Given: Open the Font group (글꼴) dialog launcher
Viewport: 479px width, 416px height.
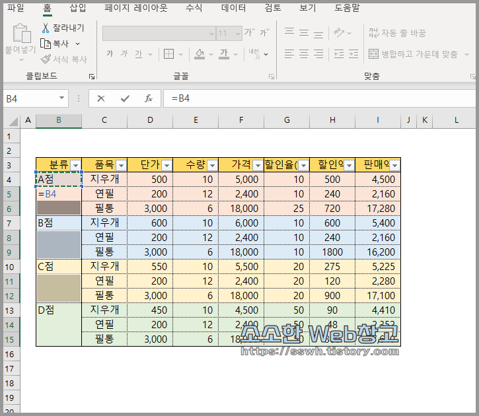Looking at the screenshot, I should click(272, 77).
